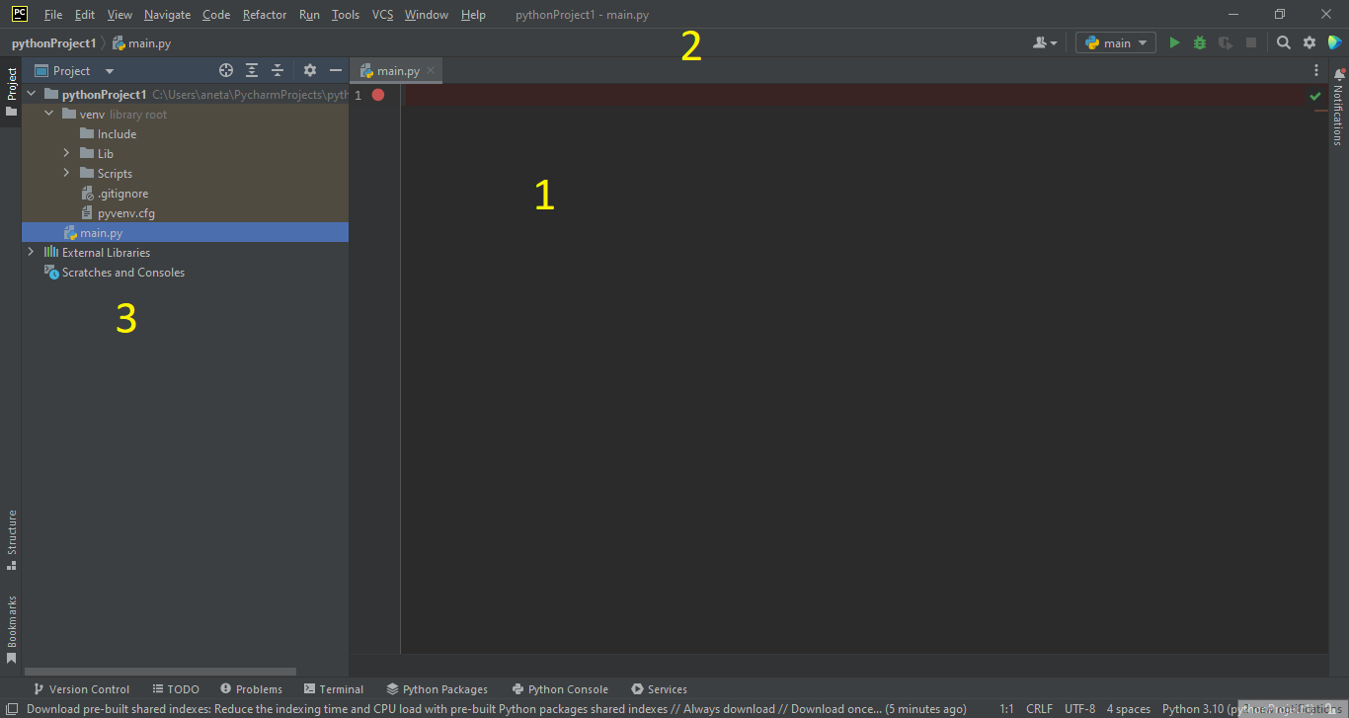Open Search Everywhere with the magnifier icon
Viewport: 1349px width, 718px height.
(x=1281, y=42)
